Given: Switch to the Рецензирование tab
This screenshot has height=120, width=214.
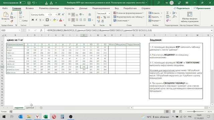Looking at the screenshot, I should tap(101, 8).
